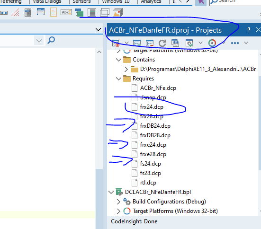Select frx28.dcp in Requires
The height and width of the screenshot is (229, 261).
[152, 116]
